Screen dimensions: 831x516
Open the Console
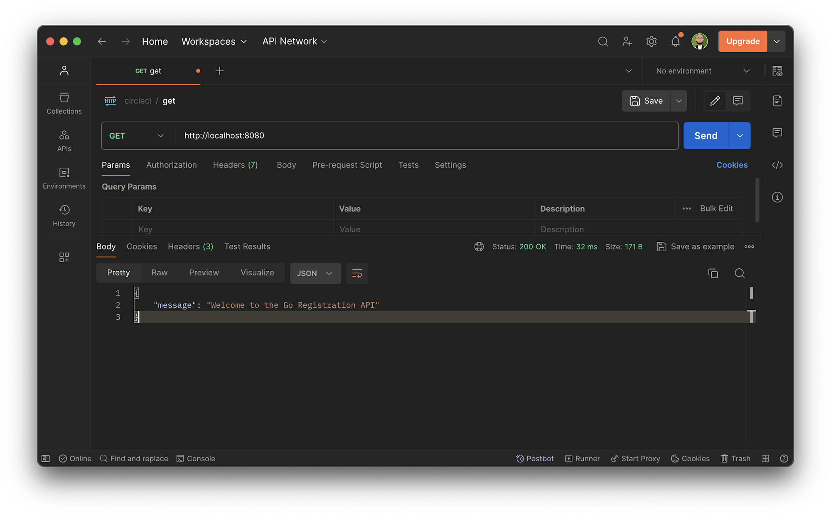click(x=196, y=458)
